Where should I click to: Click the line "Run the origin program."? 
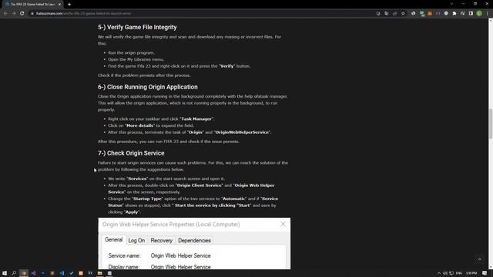132,53
